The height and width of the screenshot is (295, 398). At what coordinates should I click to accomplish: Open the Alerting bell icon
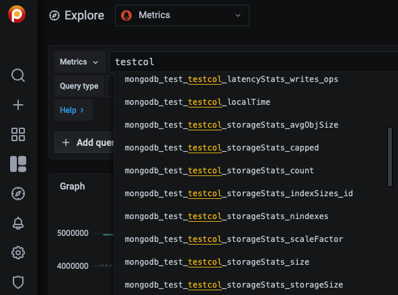coord(18,223)
